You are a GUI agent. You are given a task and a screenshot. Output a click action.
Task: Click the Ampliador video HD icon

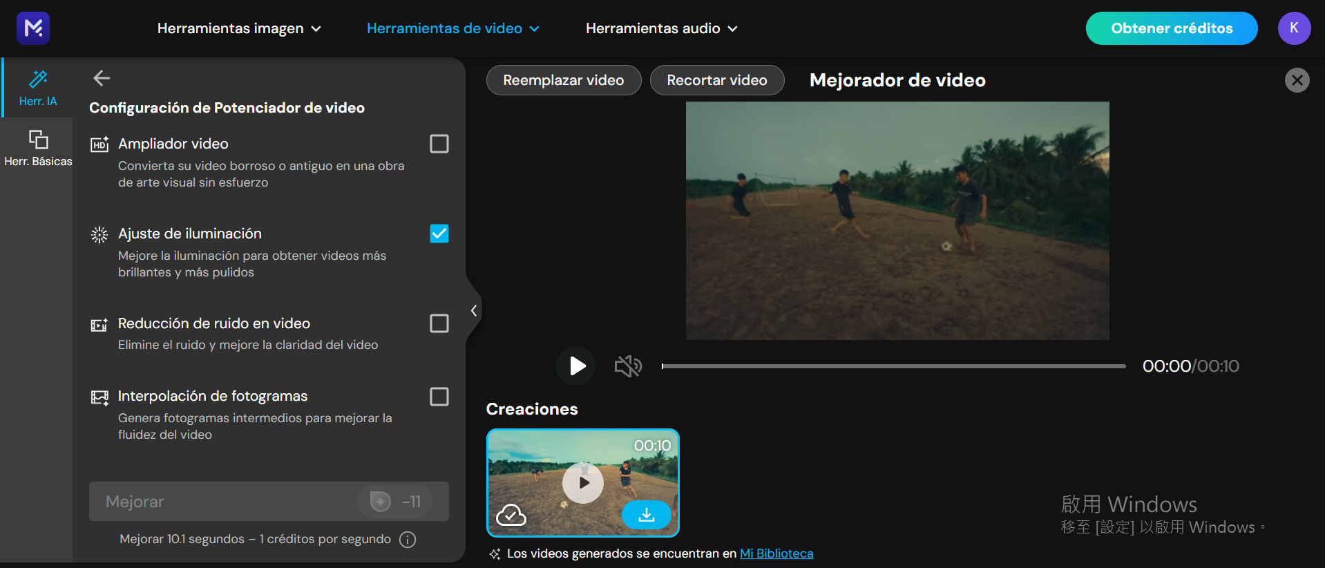(x=99, y=144)
